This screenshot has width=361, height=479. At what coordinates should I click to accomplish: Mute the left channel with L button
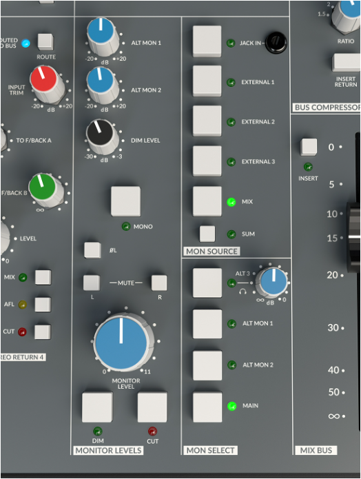(92, 283)
